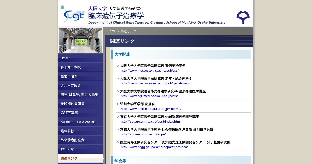Open 院生, 研究生, 修士 大募集 page
The height and width of the screenshot is (164, 312).
point(81,94)
